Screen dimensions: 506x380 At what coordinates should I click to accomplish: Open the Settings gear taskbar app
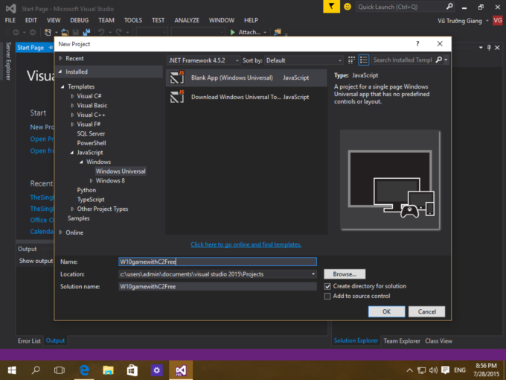(x=156, y=370)
